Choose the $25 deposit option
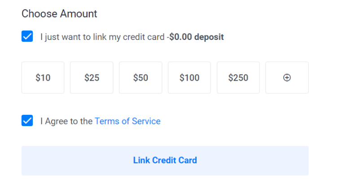The height and width of the screenshot is (179, 338). click(92, 78)
